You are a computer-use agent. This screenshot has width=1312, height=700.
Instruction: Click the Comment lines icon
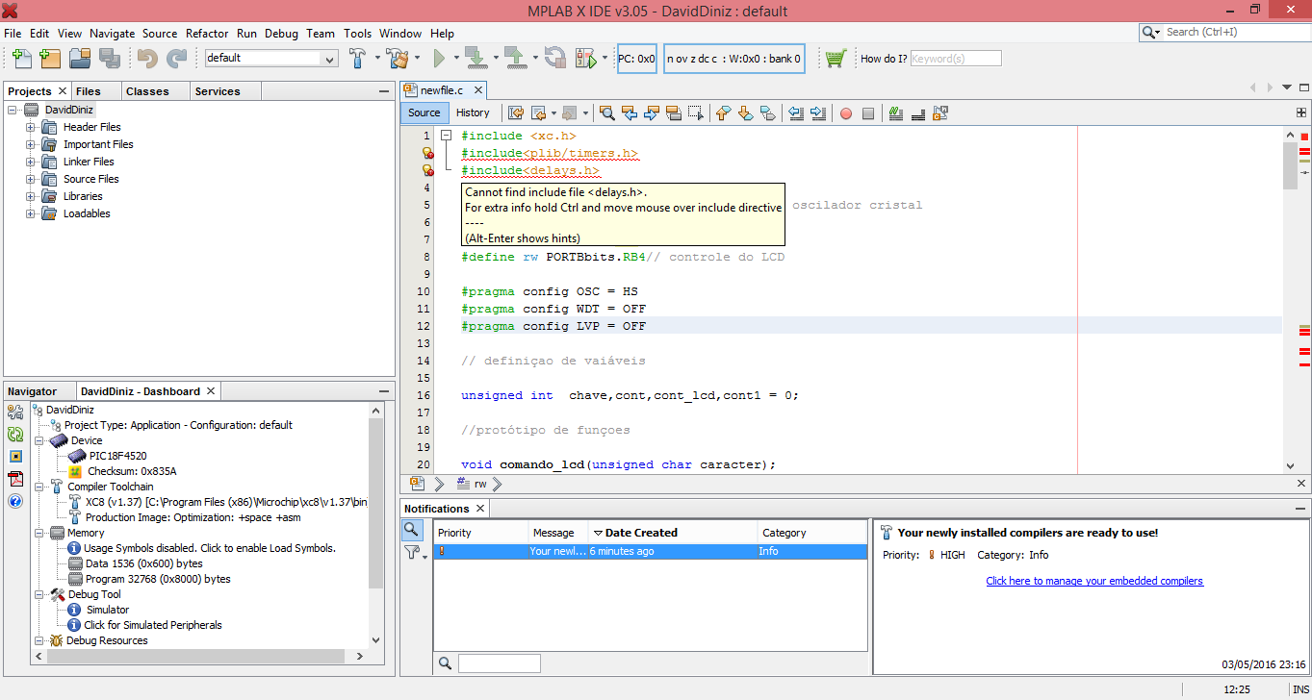coord(896,113)
